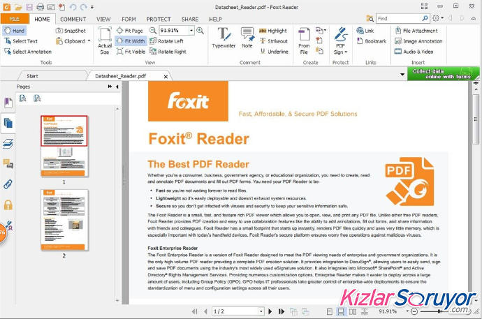Open the document tab list dropdown arrow
The height and width of the screenshot is (319, 482).
click(x=402, y=75)
